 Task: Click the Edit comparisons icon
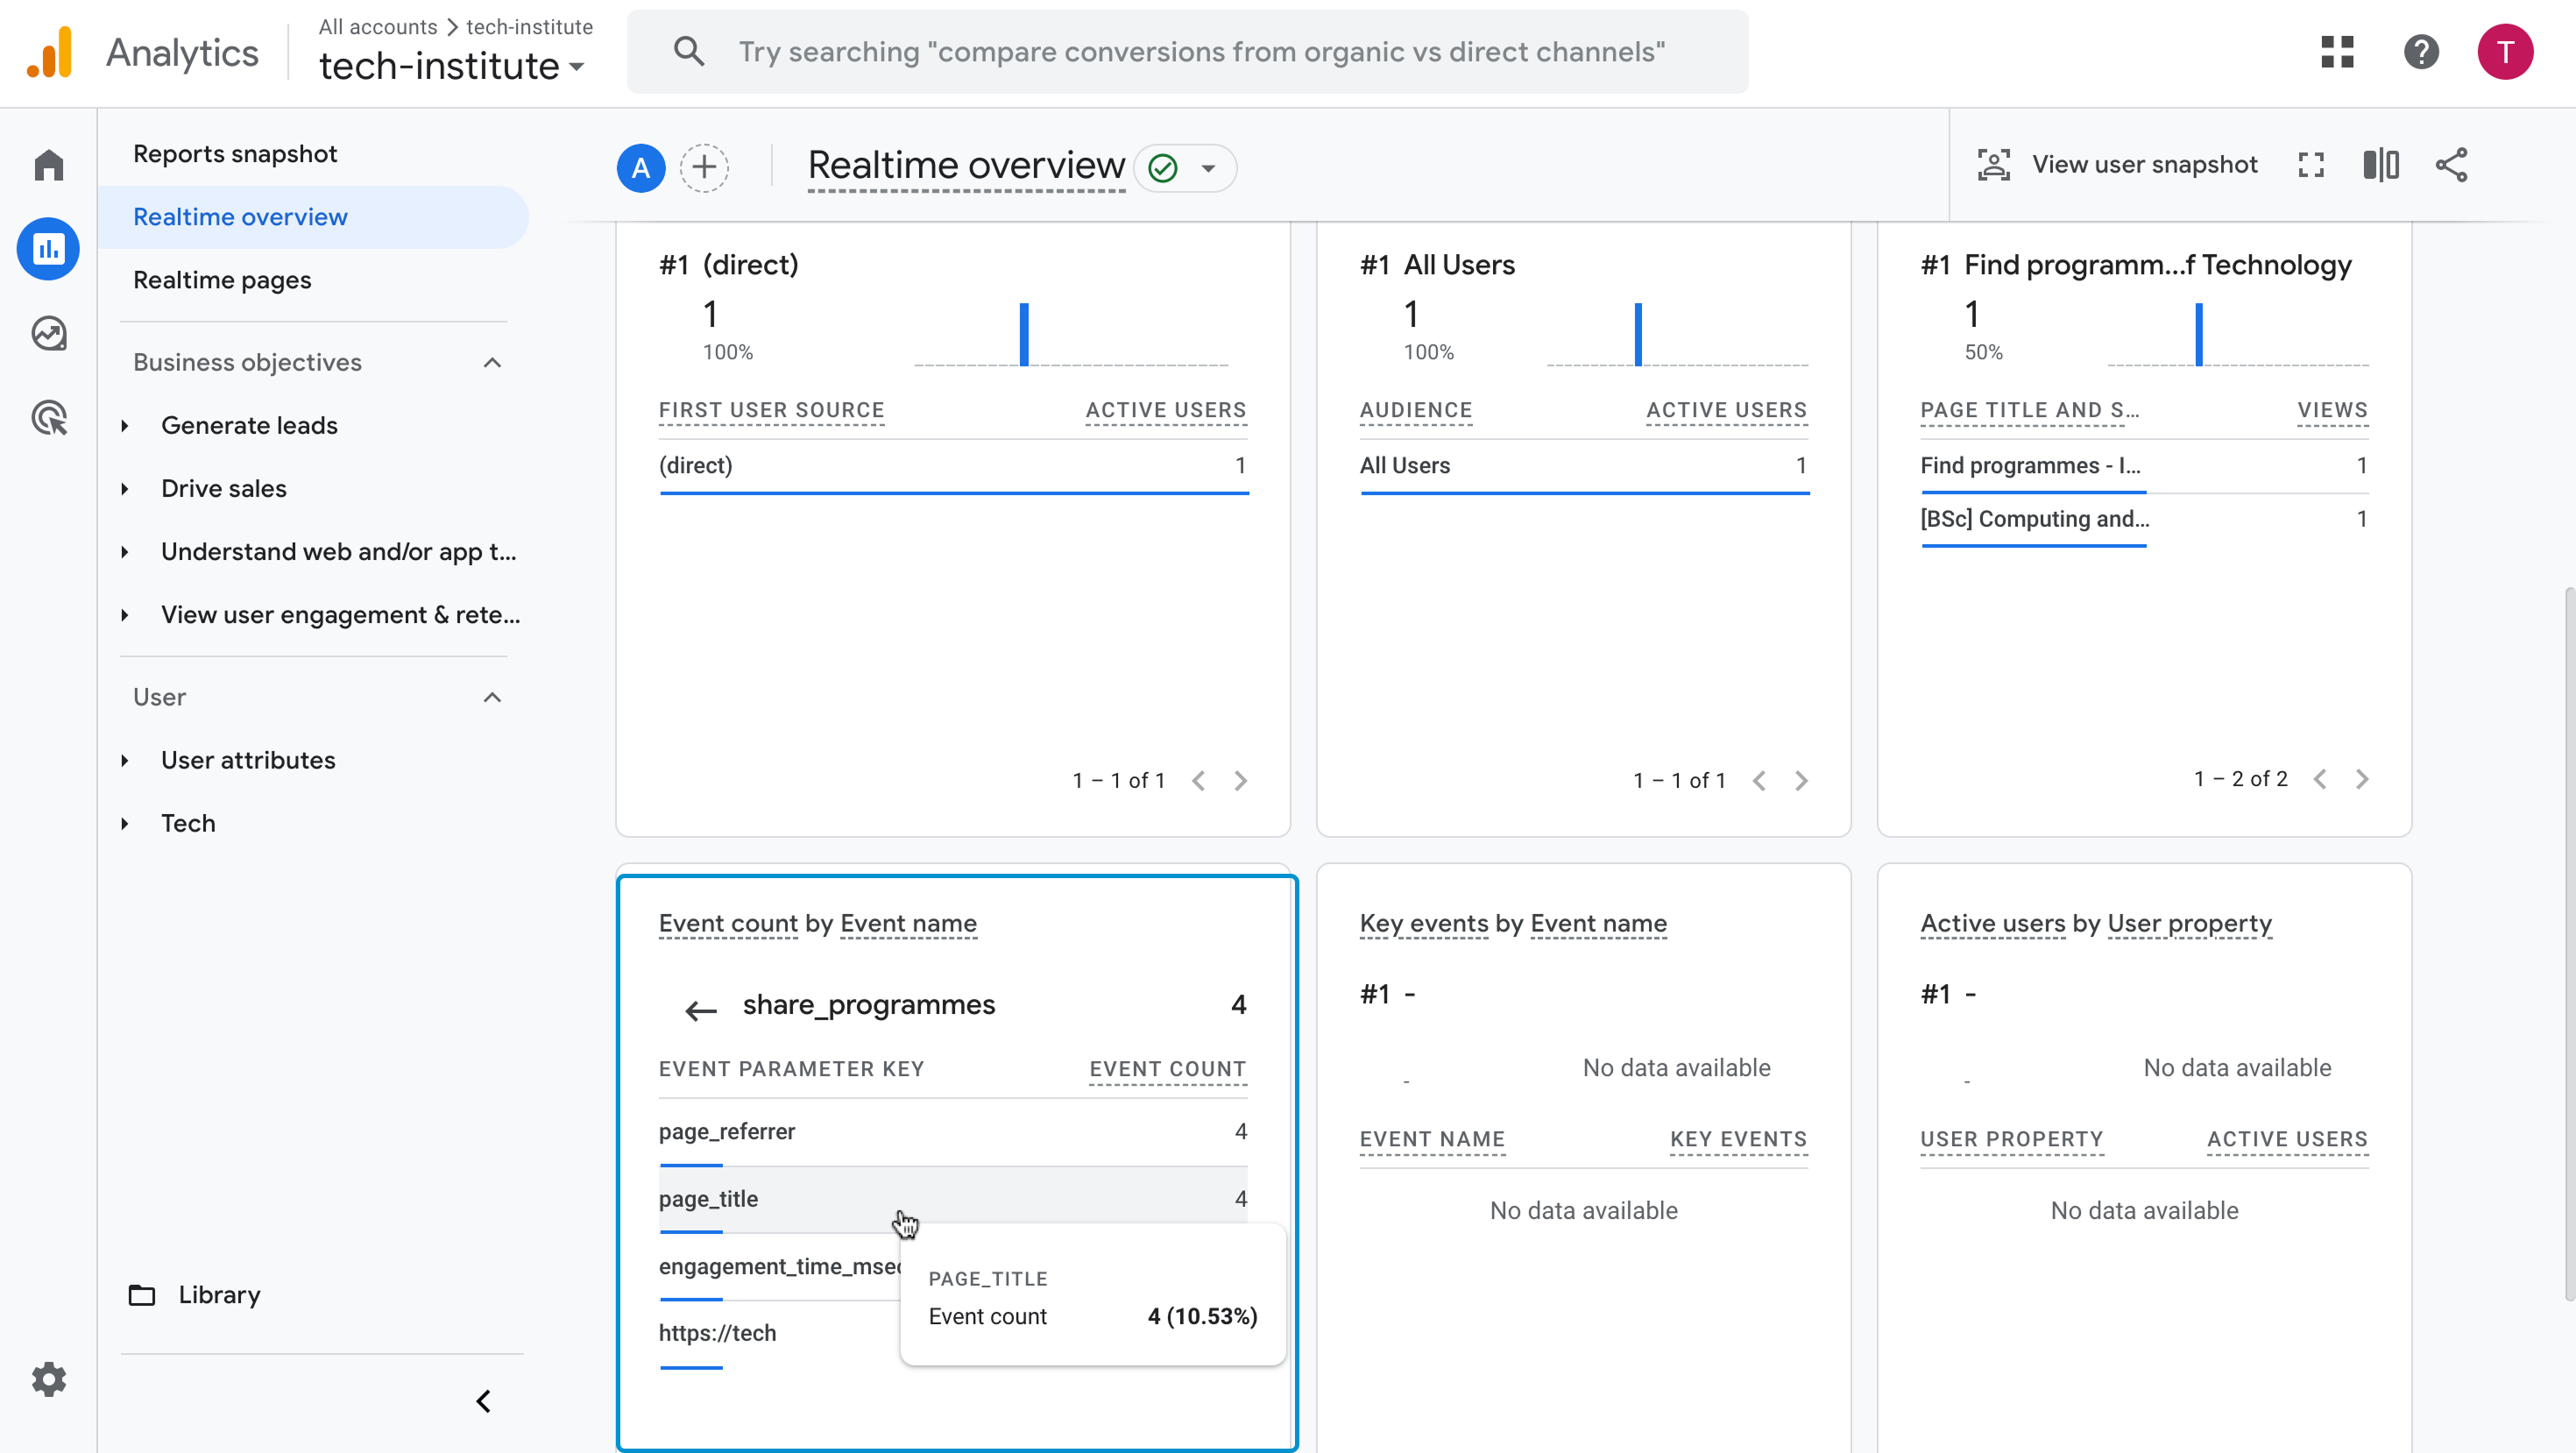coord(2381,165)
